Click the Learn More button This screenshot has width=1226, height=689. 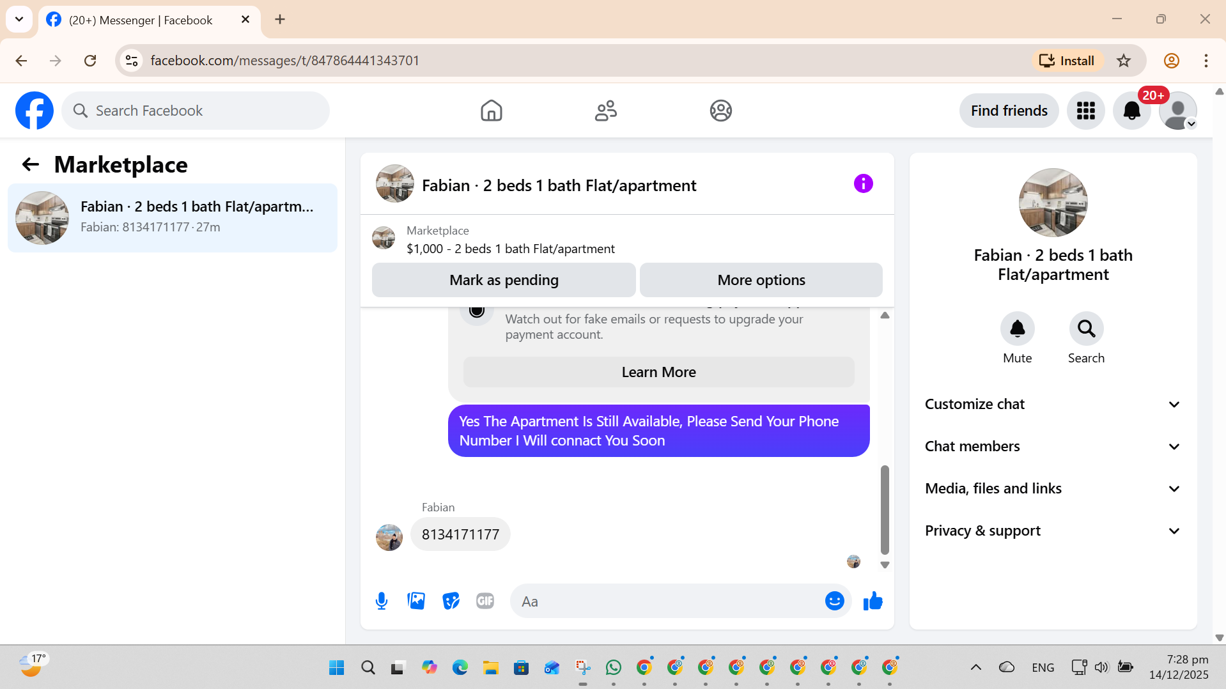coord(658,372)
